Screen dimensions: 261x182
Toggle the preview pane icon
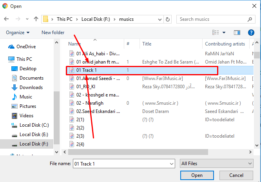tap(237, 33)
